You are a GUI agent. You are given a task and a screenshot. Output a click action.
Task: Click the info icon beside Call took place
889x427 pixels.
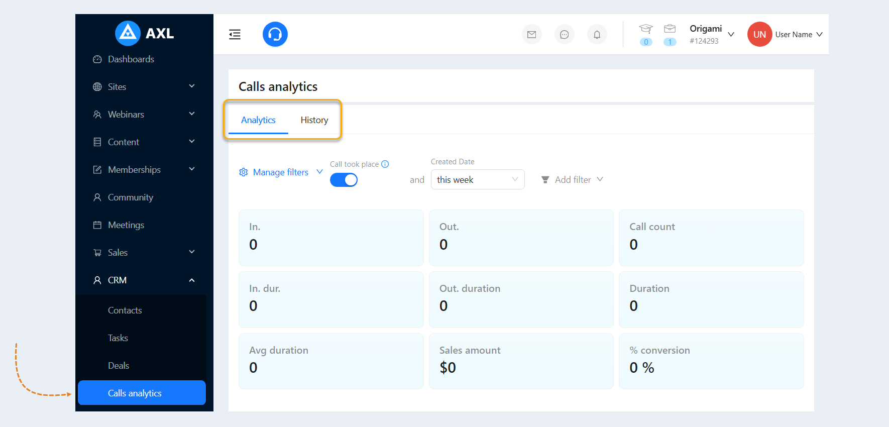click(x=385, y=164)
